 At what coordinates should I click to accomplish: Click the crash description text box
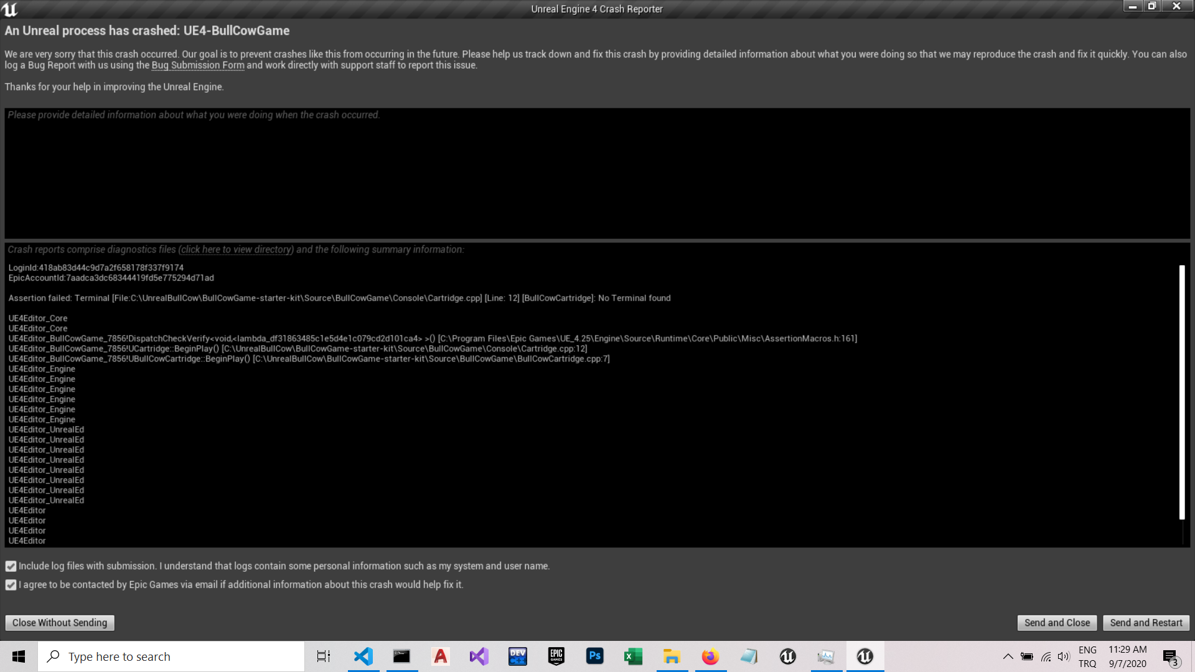(x=596, y=173)
